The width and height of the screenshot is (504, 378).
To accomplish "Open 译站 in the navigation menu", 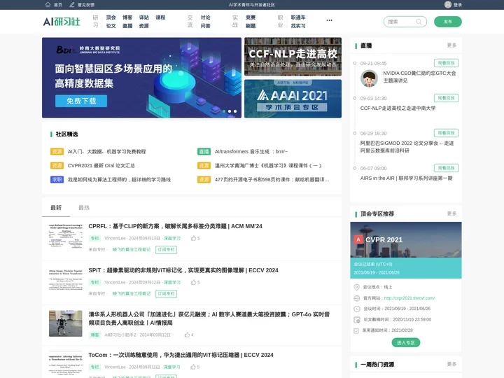I will click(x=143, y=17).
